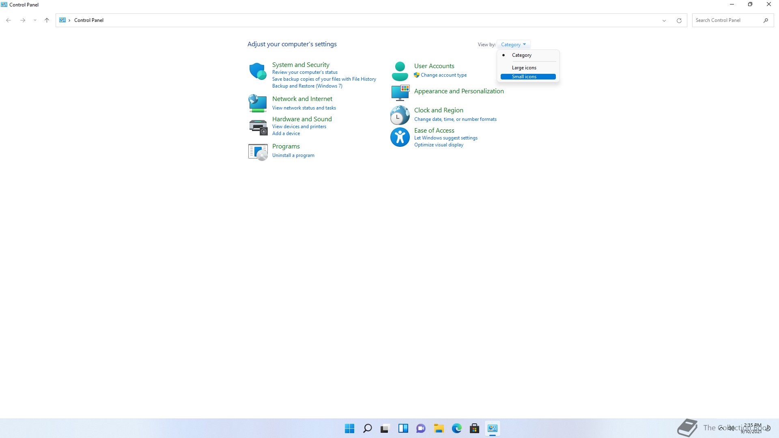The height and width of the screenshot is (438, 779).
Task: Open Network and Internet
Action: (302, 99)
